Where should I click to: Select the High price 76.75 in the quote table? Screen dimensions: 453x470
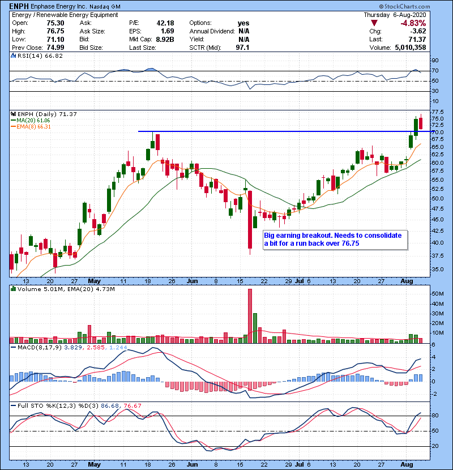[55, 31]
